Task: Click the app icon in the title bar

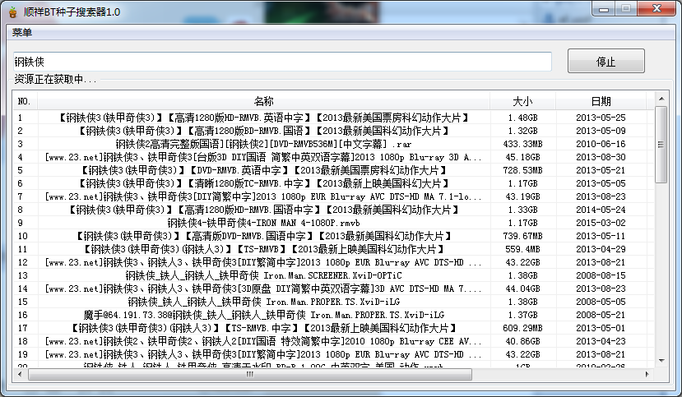Action: click(x=13, y=12)
